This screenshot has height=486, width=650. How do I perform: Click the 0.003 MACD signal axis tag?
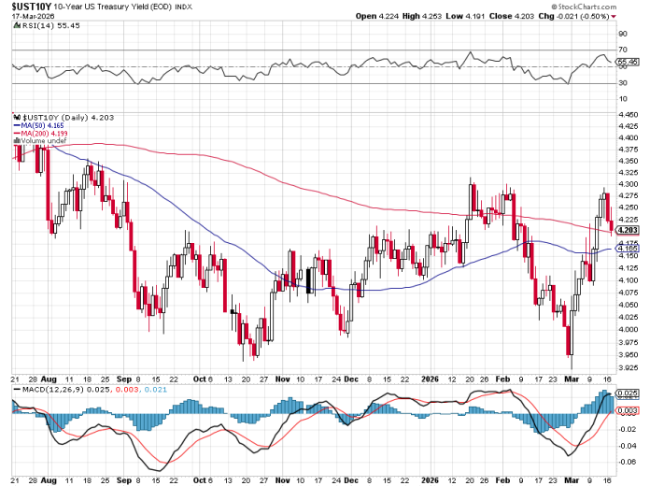pos(628,410)
